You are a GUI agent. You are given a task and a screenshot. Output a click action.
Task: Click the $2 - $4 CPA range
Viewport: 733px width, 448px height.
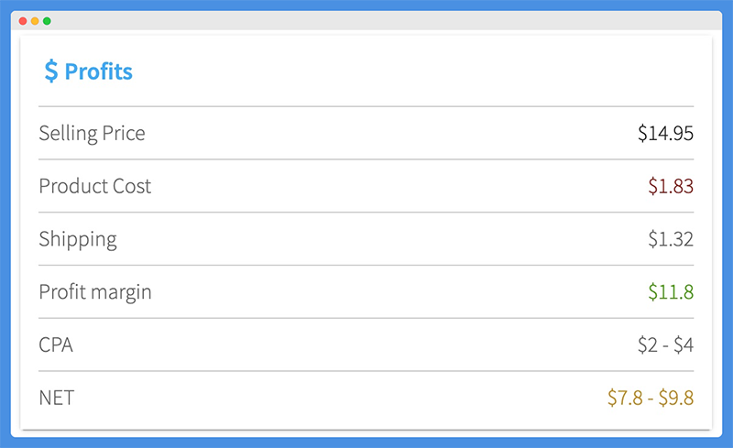pyautogui.click(x=666, y=345)
